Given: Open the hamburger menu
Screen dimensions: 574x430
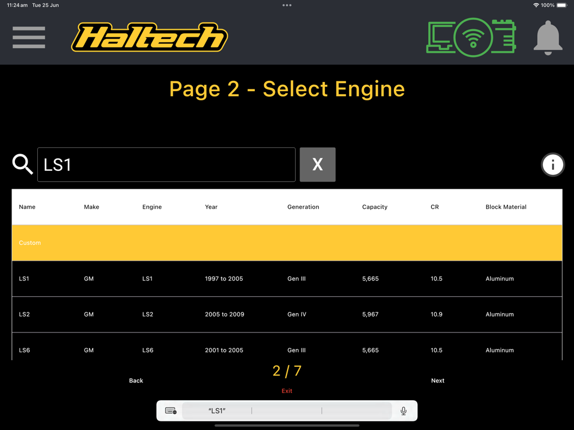Looking at the screenshot, I should point(29,37).
